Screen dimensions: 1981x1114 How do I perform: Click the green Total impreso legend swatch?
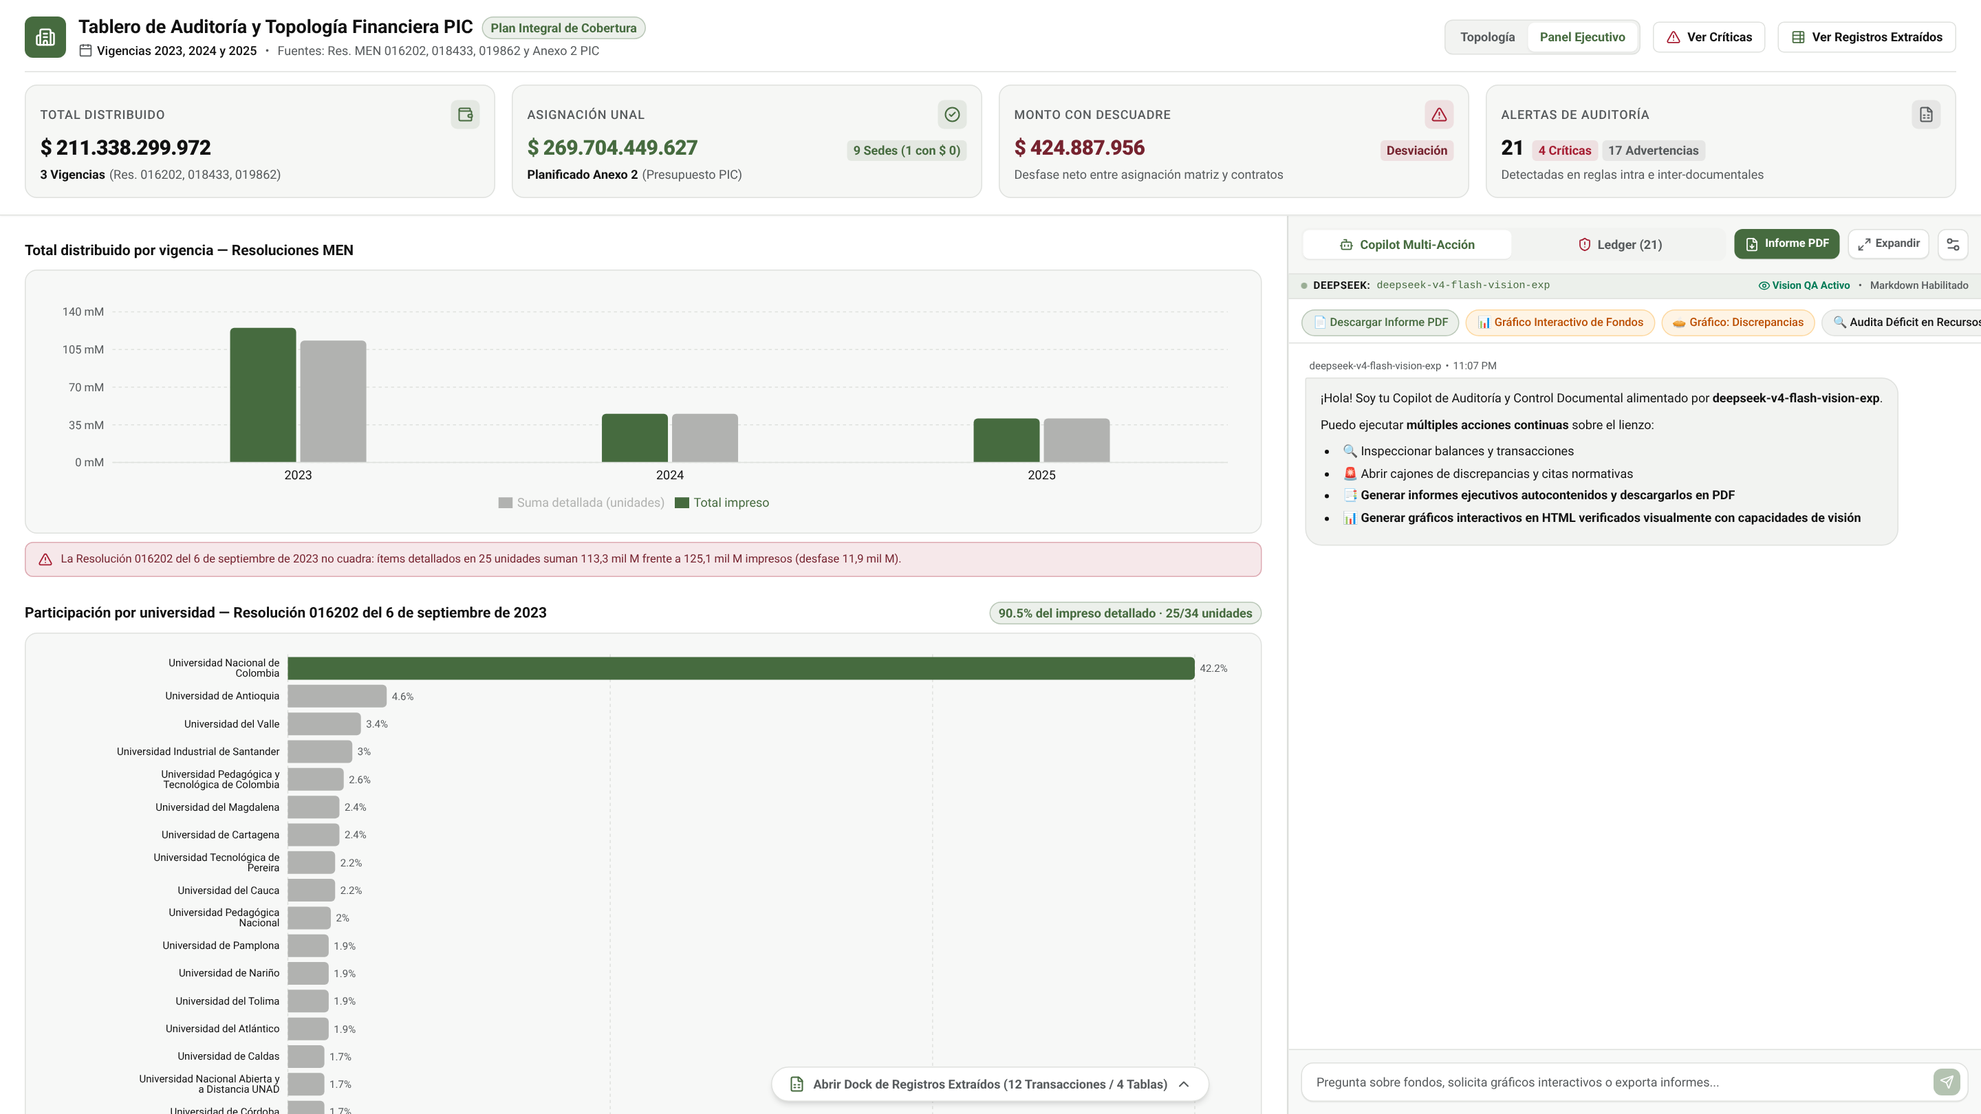pos(682,503)
